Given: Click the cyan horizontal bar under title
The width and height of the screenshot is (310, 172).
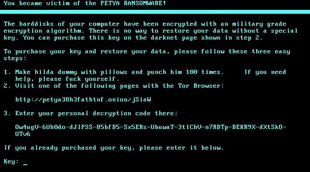Looking at the screenshot, I should [x=155, y=12].
